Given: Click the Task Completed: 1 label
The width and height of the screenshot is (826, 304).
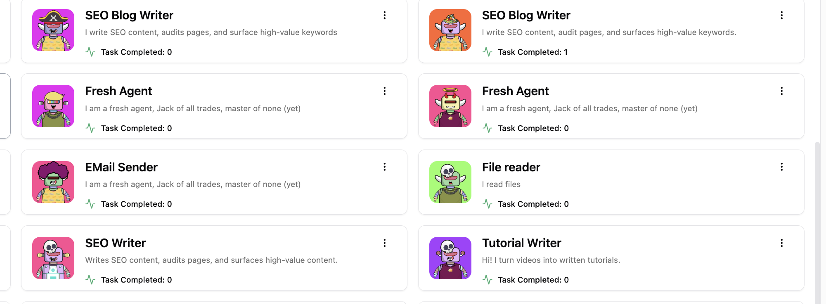Looking at the screenshot, I should pyautogui.click(x=533, y=52).
